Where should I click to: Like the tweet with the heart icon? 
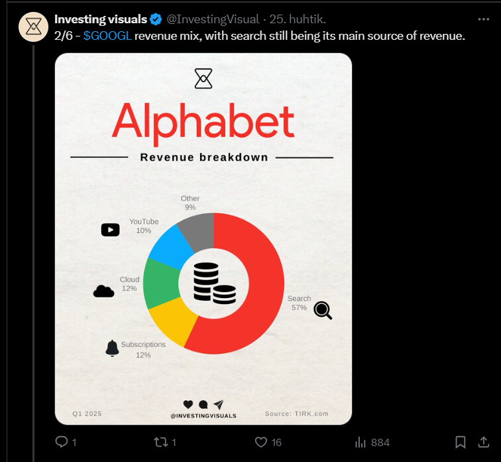[260, 442]
